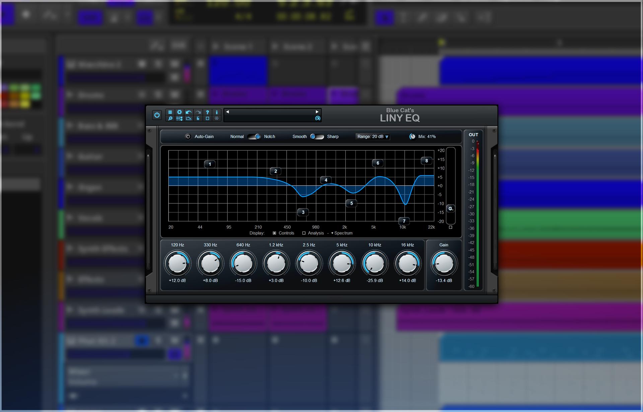Select band handle 5 on the graph
This screenshot has width=643, height=412.
pyautogui.click(x=351, y=203)
